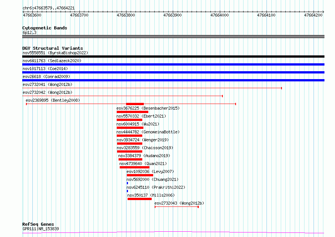Image resolution: width=335 pixels, height=237 pixels.
Task: Click the nsv5558551 (ByrskaBishop2022) variant label
Action: click(55, 53)
